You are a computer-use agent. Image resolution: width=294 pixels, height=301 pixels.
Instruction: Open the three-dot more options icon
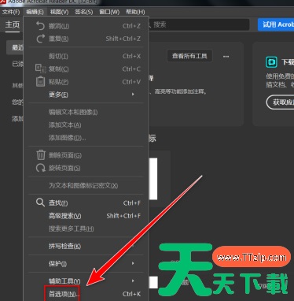click(x=226, y=56)
